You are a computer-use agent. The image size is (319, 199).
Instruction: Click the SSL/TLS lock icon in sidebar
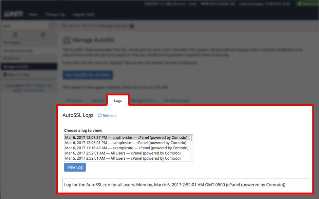tap(5, 59)
